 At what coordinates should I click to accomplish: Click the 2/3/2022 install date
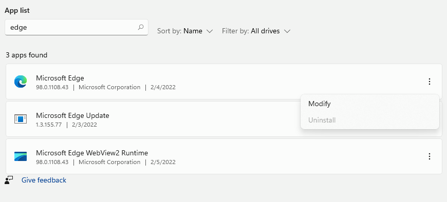(84, 125)
